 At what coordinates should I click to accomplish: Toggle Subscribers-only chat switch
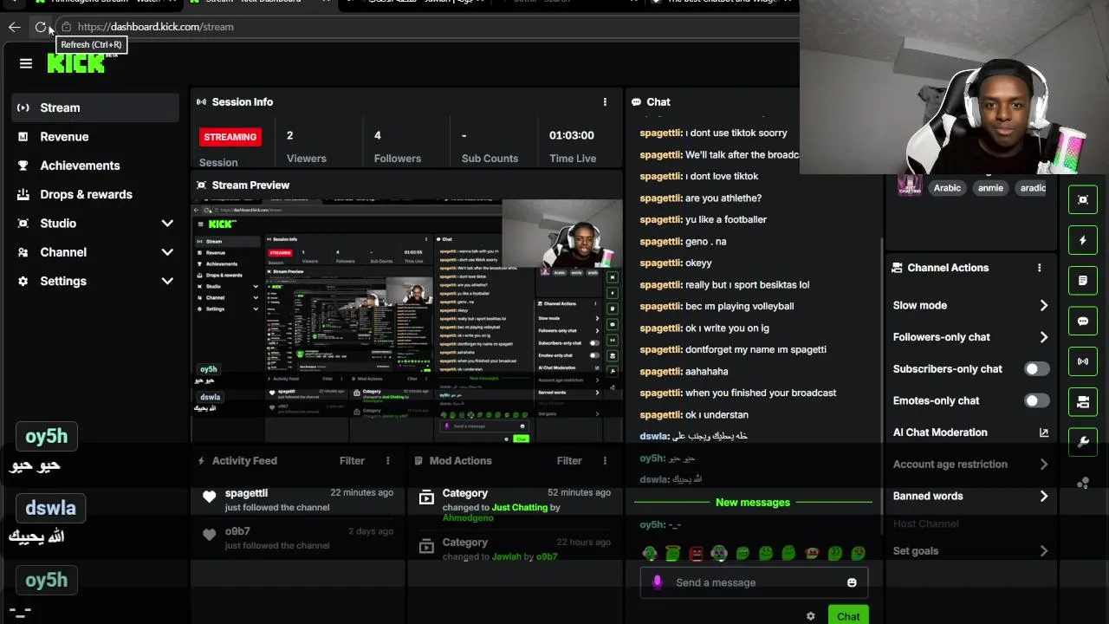pyautogui.click(x=1036, y=369)
